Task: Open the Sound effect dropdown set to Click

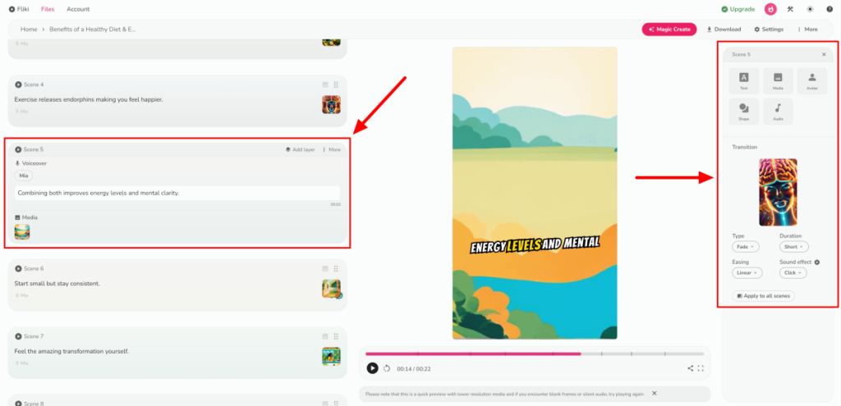Action: point(793,273)
